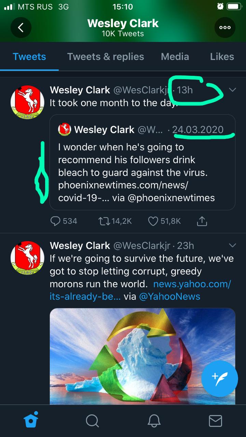Select the Likes tab

click(222, 57)
